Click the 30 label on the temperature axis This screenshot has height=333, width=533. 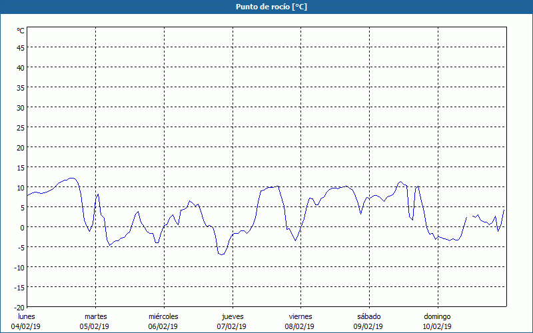point(20,107)
